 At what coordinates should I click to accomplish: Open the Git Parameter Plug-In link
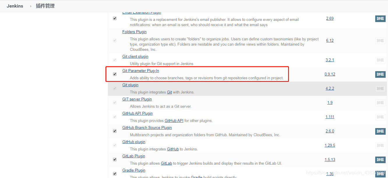(x=141, y=71)
